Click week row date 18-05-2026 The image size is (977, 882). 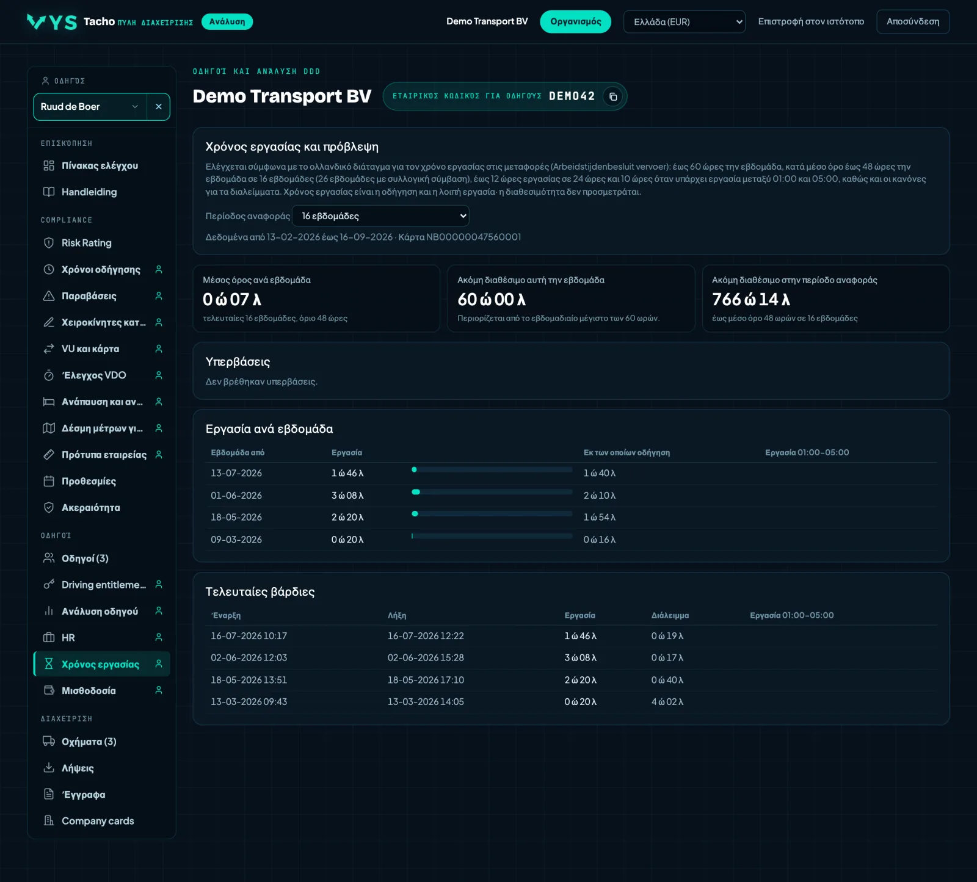coord(236,518)
